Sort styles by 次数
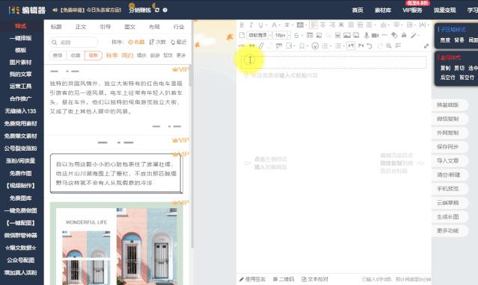The image size is (478, 285). pos(157,42)
